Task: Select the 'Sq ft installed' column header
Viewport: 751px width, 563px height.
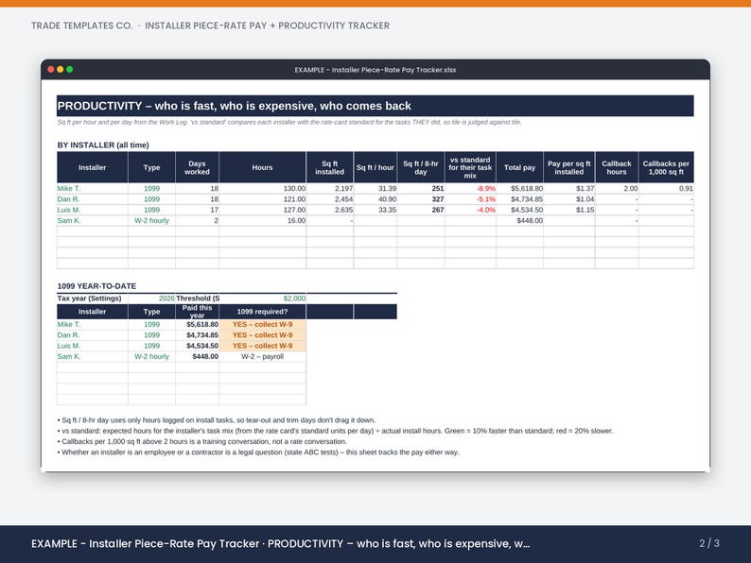Action: [329, 167]
